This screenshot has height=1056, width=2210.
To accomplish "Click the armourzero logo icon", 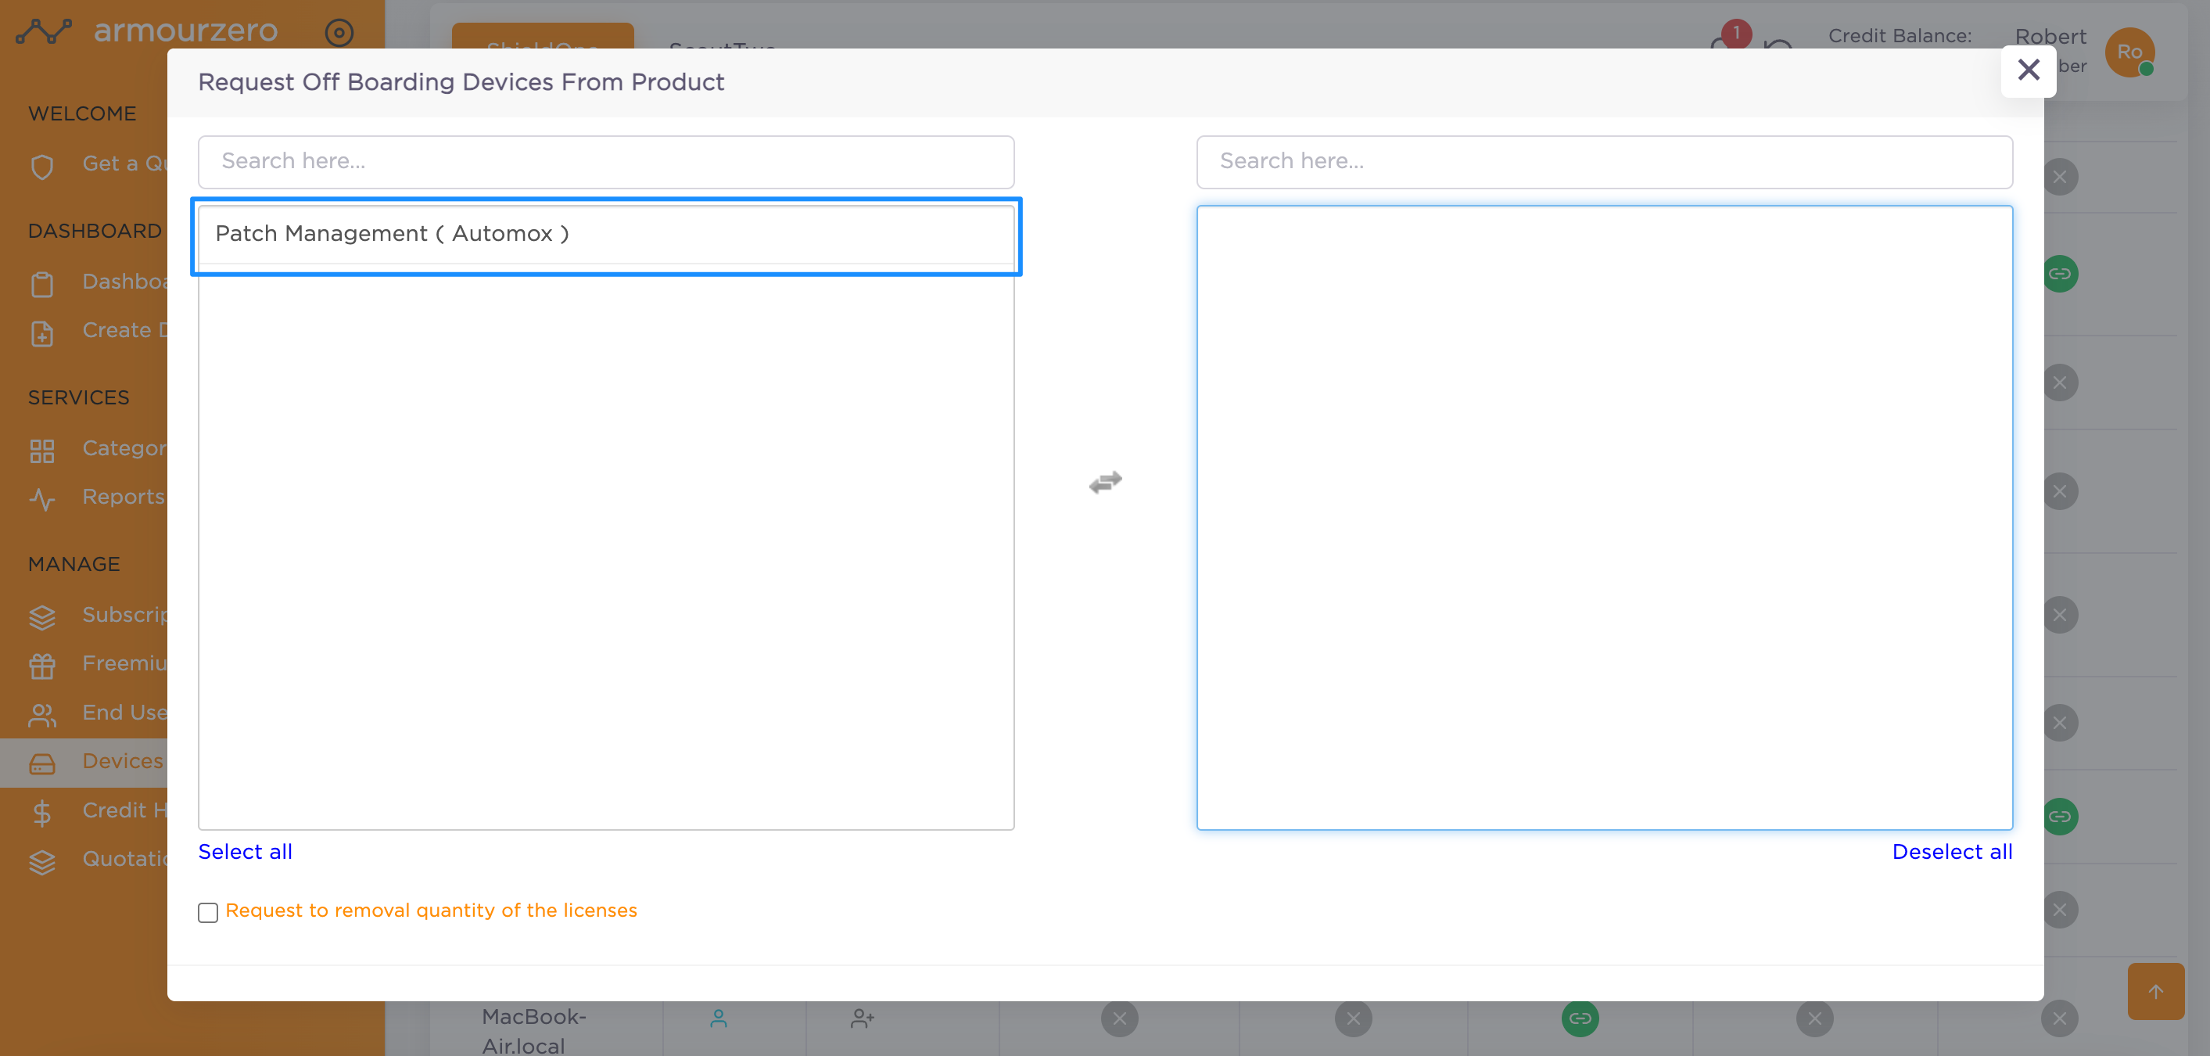I will click(x=44, y=31).
